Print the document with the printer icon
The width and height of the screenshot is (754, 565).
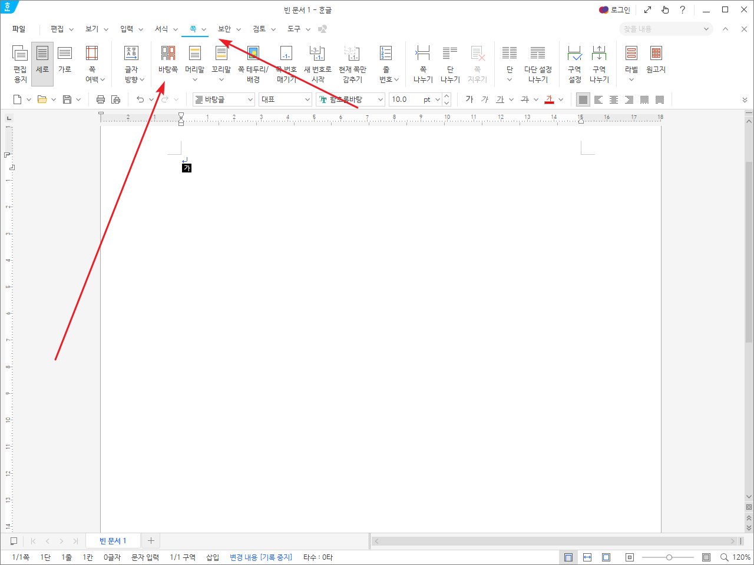101,99
